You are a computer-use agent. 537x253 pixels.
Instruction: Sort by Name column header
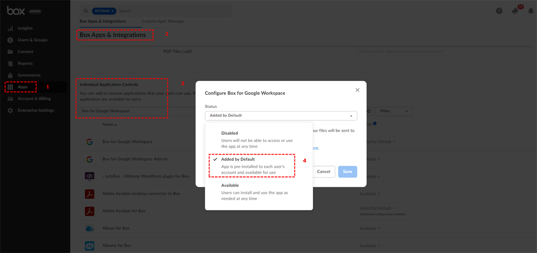pyautogui.click(x=109, y=124)
